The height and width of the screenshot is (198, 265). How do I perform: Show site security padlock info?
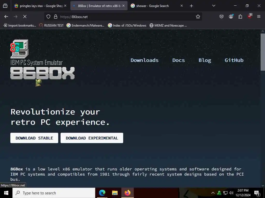click(56, 16)
